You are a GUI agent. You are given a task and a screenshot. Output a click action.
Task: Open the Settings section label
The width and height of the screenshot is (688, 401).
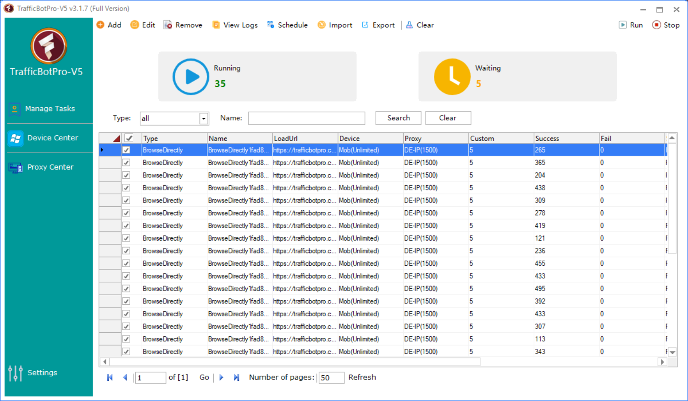tap(42, 373)
